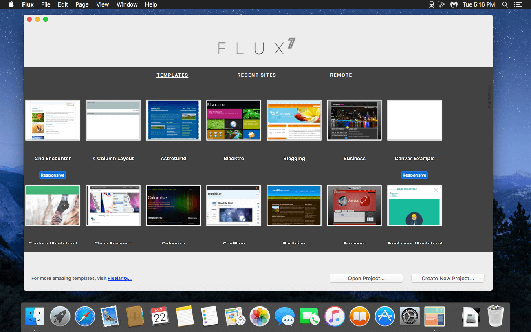Image resolution: width=531 pixels, height=332 pixels.
Task: Open the Trash in the Dock
Action: click(496, 317)
